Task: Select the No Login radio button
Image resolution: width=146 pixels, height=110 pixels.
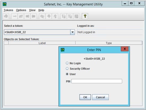Action: point(67,63)
